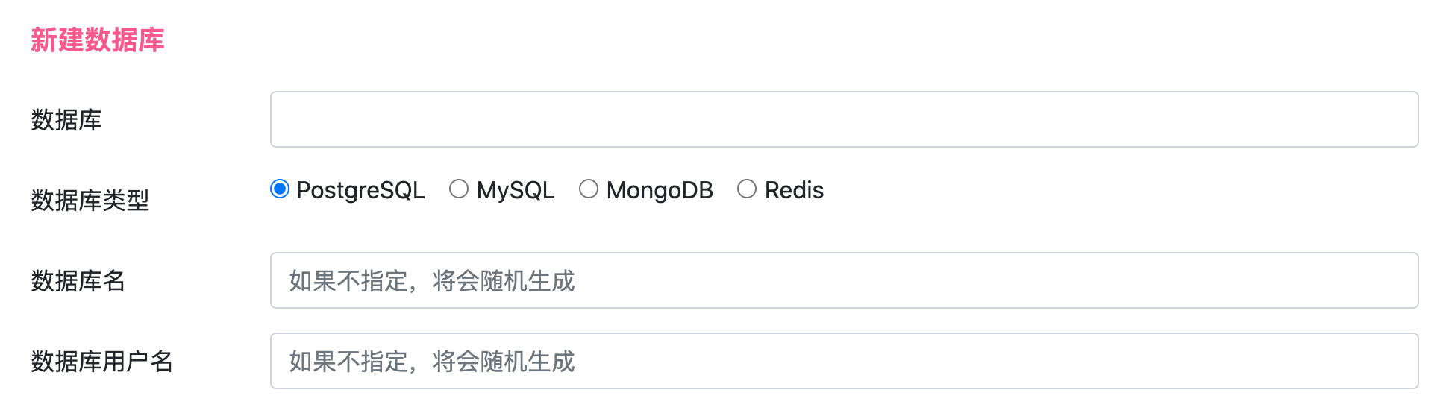Focus the 数据库用户名 input box
The image size is (1446, 416).
coord(844,361)
